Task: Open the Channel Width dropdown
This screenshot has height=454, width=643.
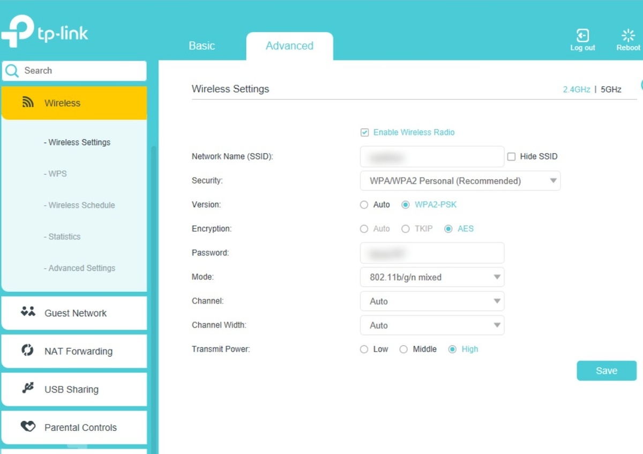Action: [432, 325]
